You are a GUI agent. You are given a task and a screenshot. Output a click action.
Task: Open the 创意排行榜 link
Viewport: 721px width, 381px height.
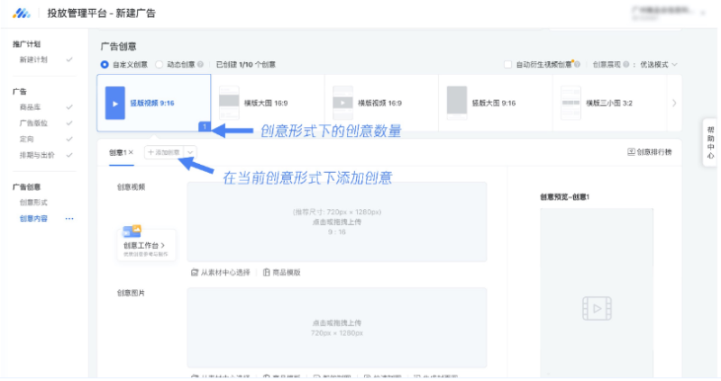pos(650,152)
